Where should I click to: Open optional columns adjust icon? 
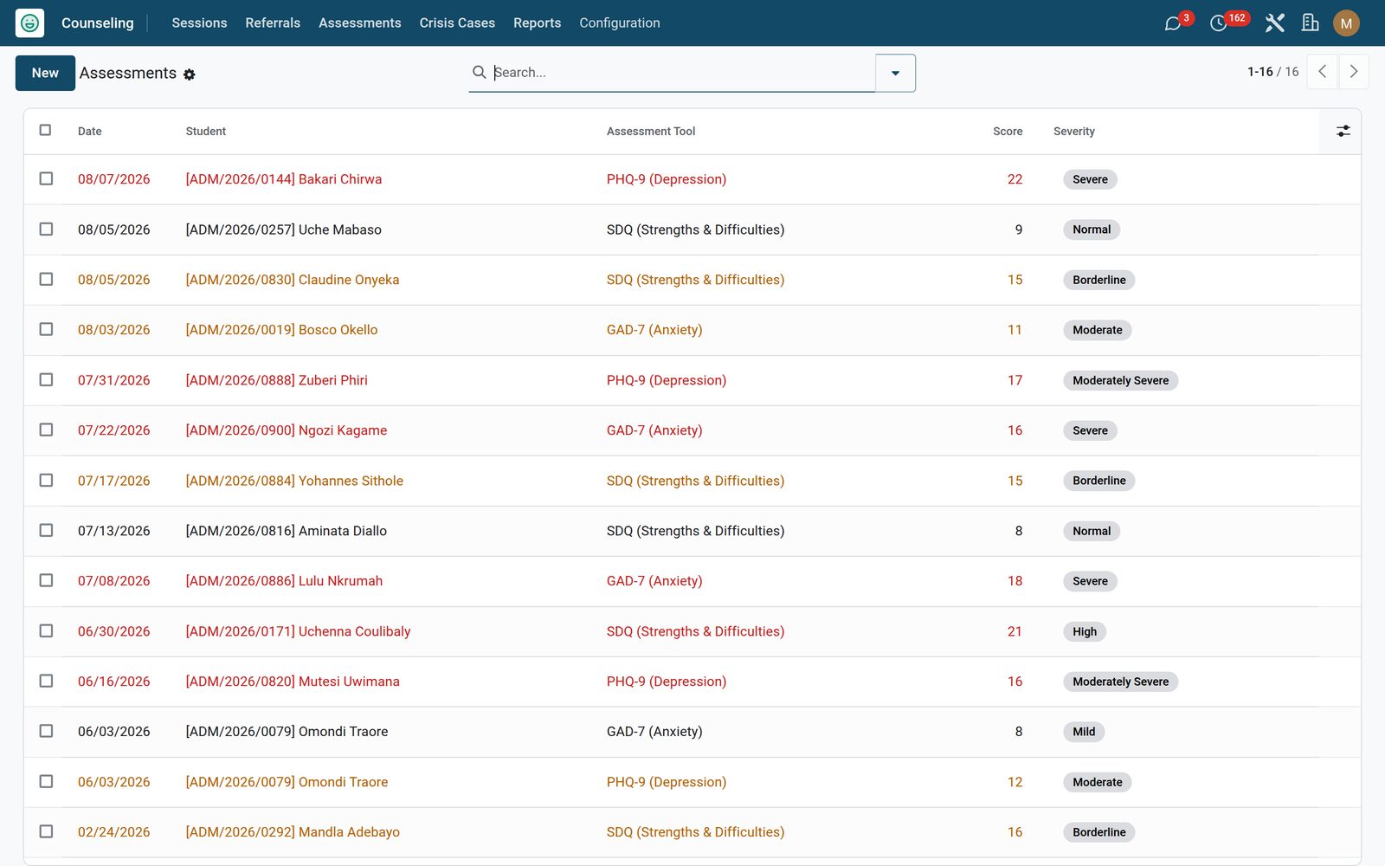(x=1343, y=131)
